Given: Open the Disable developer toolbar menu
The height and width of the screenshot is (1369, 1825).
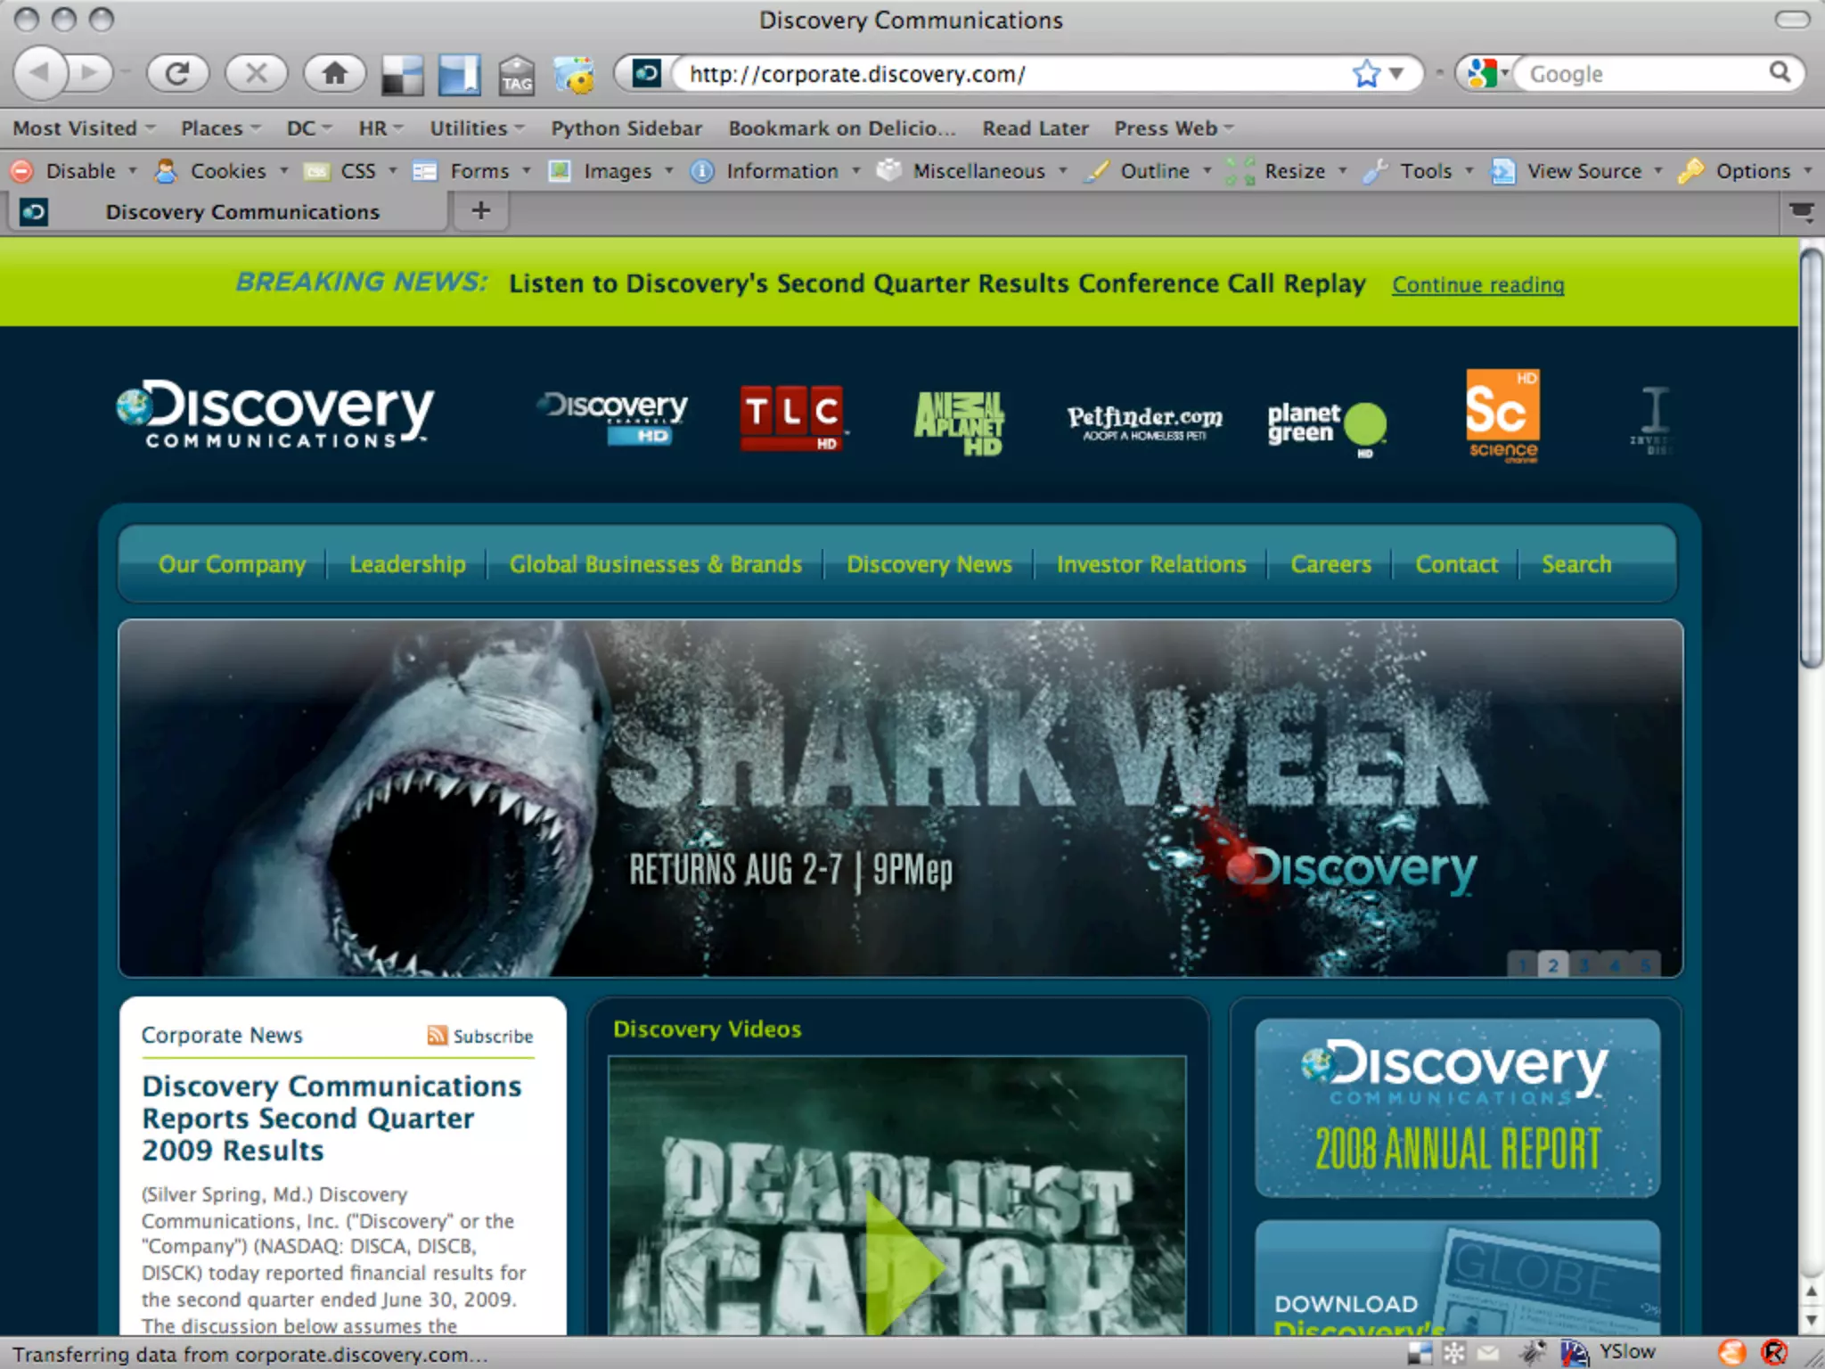Looking at the screenshot, I should pos(78,171).
